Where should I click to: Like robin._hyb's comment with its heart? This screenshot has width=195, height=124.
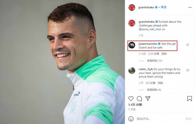click(188, 70)
